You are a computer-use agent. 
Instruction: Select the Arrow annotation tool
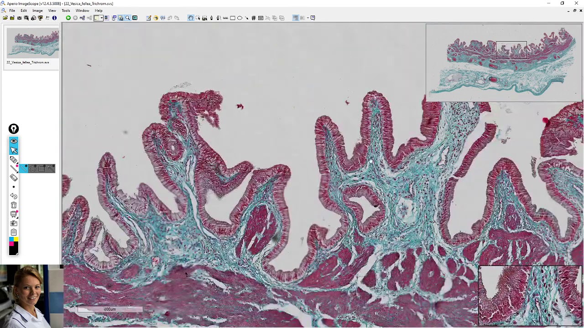click(x=246, y=18)
